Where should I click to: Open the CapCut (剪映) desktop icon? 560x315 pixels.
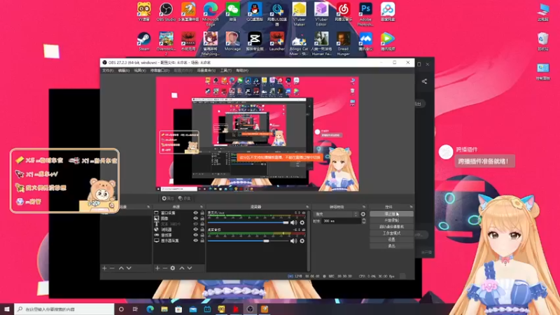[x=255, y=41]
